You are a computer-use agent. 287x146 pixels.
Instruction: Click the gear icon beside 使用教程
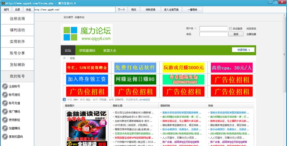pyautogui.click(x=5, y=120)
